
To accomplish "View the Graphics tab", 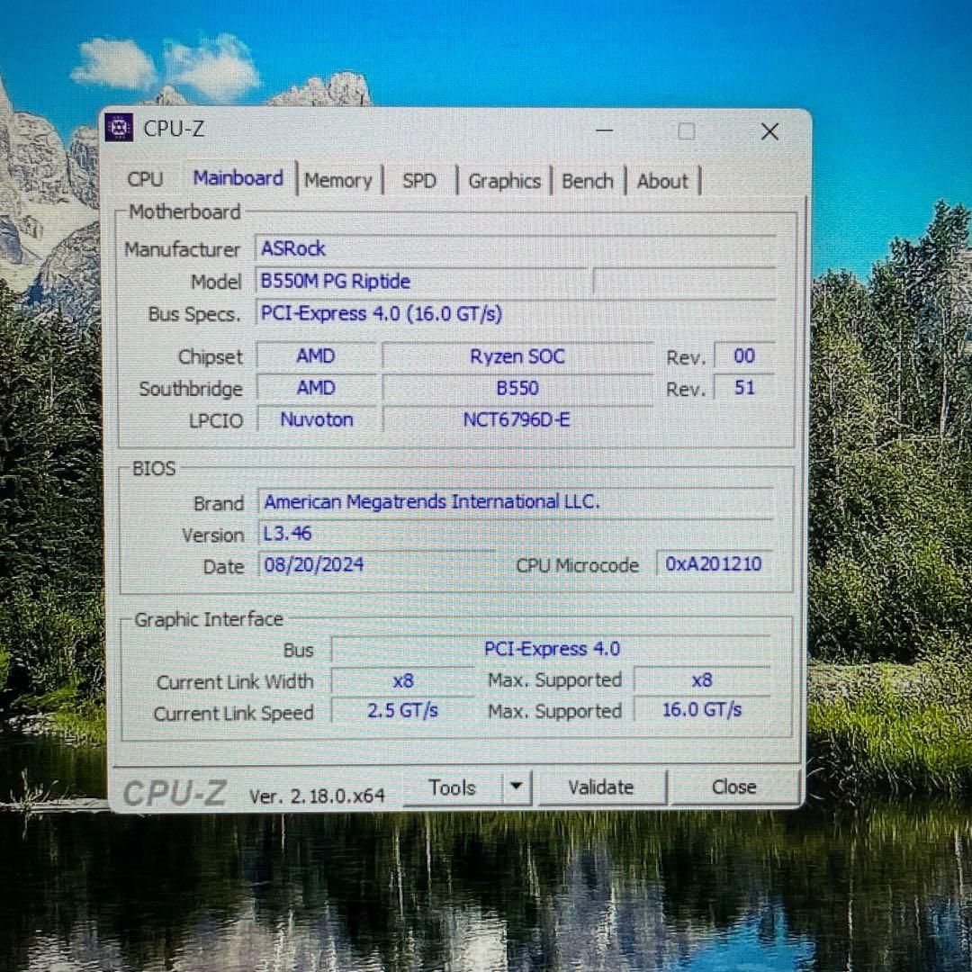I will 504,181.
